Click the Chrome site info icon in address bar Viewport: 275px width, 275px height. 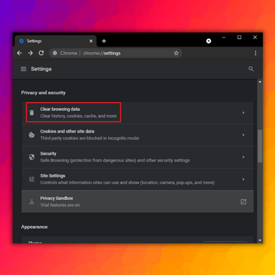point(55,53)
